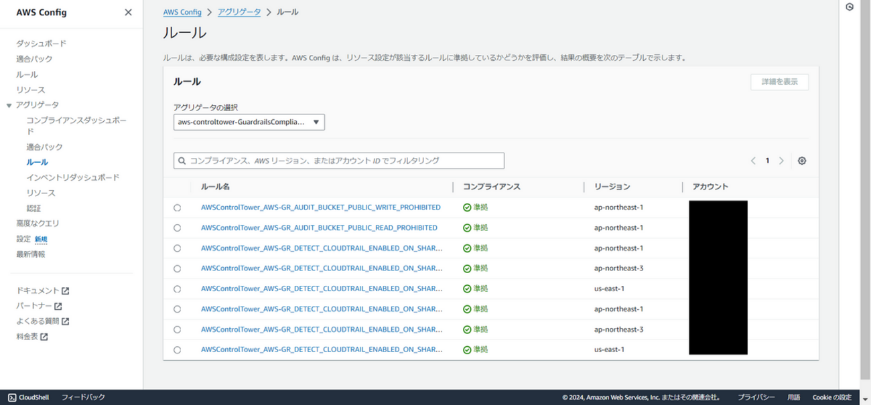Open ドキュメント external link in sidebar
This screenshot has height=405, width=871.
(43, 291)
